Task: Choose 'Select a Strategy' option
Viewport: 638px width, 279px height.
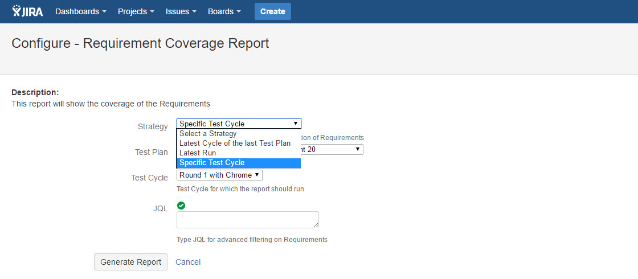Action: click(x=239, y=133)
